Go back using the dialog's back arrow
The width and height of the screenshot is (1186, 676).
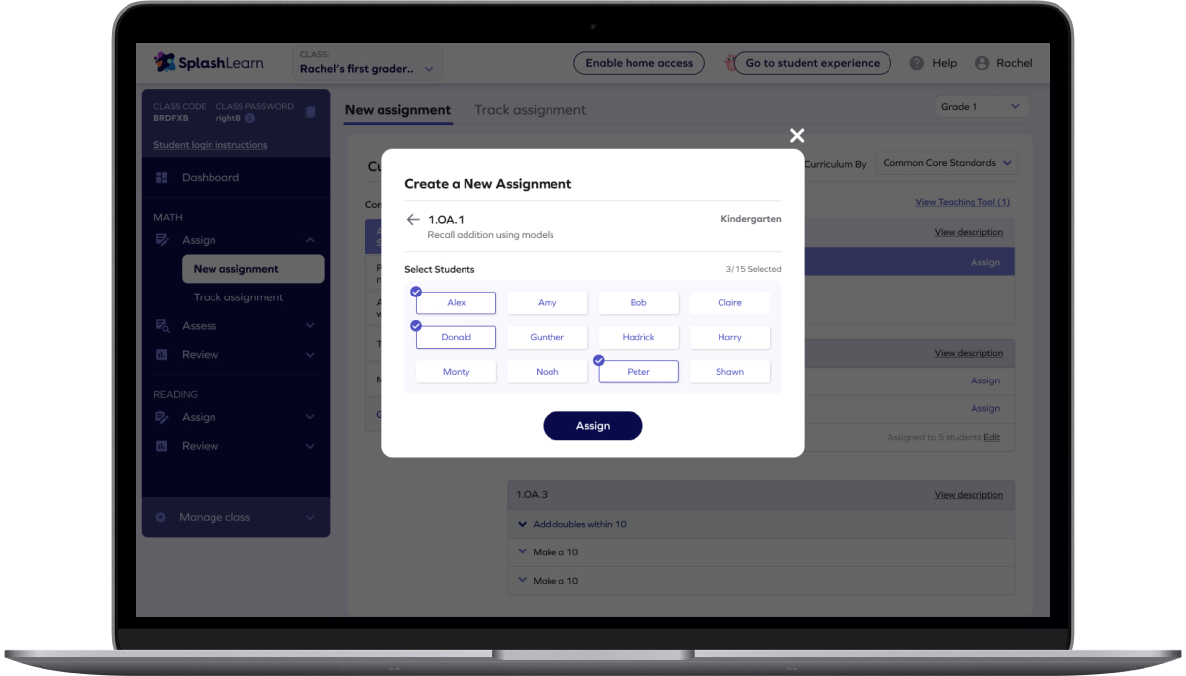(412, 221)
